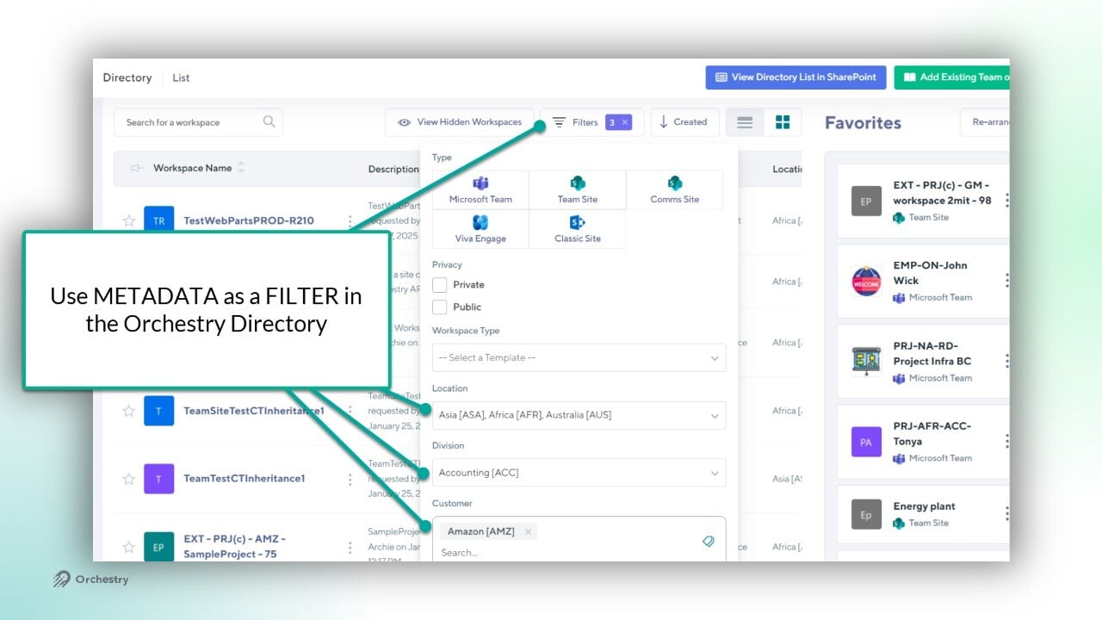Screen dimensions: 1102x620
Task: Open the options menu for EXT - PRJ(c) - AMZ - SampleProject - 75
Action: (350, 547)
